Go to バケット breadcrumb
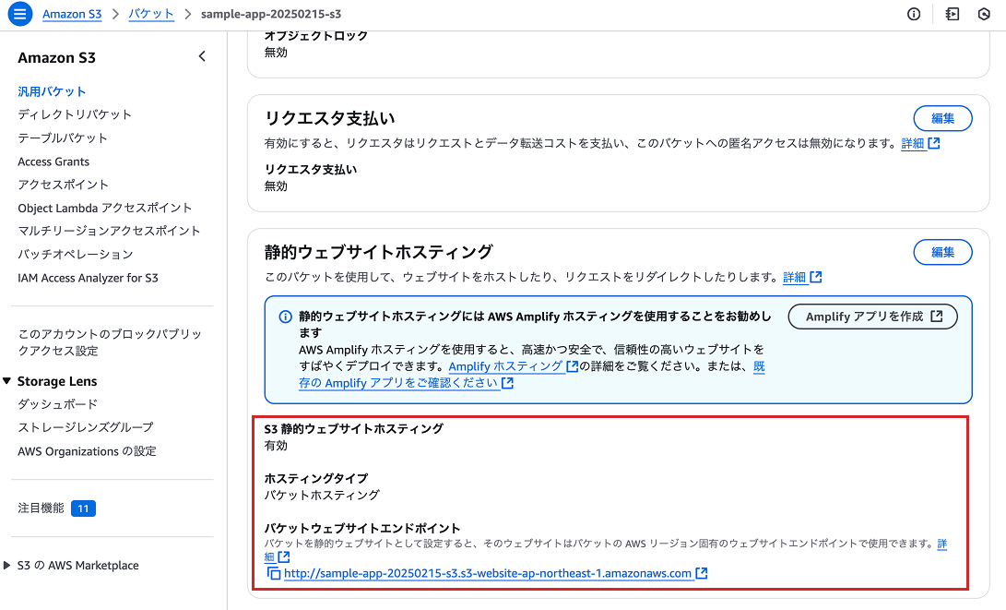The width and height of the screenshot is (1006, 610). [x=151, y=14]
